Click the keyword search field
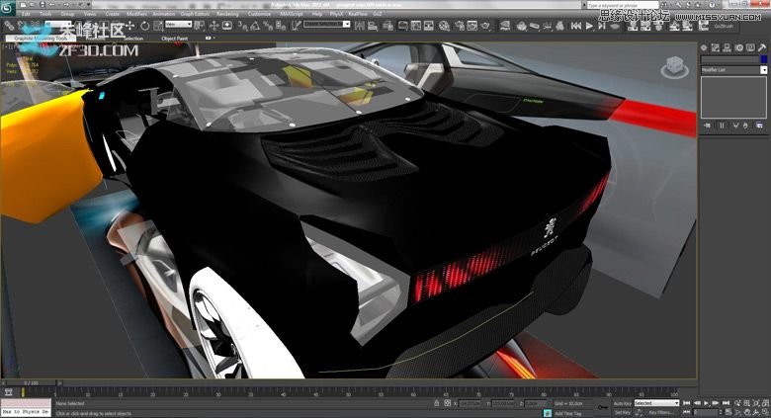The width and height of the screenshot is (771, 418). (x=623, y=5)
